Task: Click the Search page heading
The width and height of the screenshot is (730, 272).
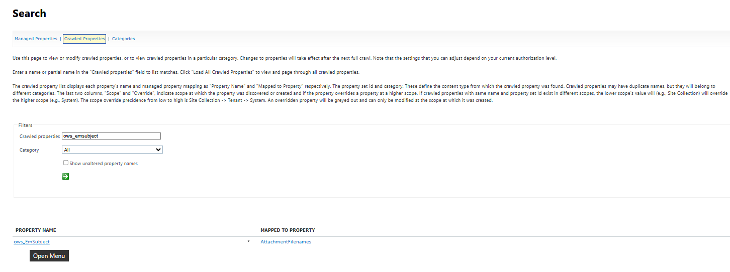Action: point(29,14)
